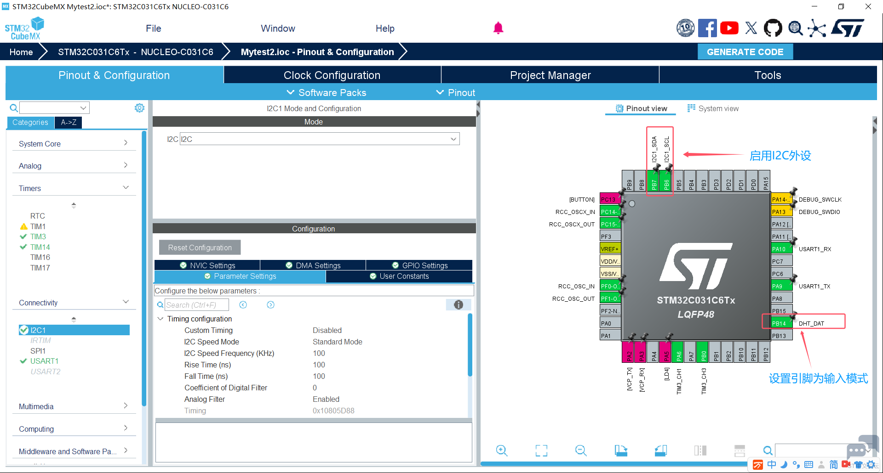883x473 pixels.
Task: Collapse the Timing configuration section
Action: click(x=160, y=319)
